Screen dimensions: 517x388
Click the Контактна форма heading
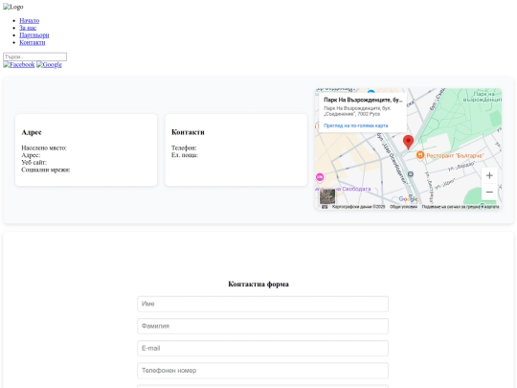click(258, 285)
